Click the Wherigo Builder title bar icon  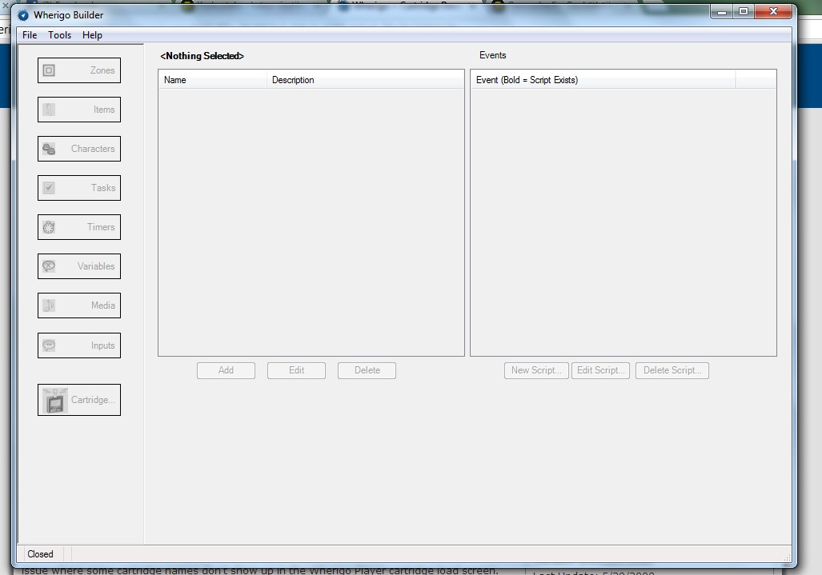point(23,14)
